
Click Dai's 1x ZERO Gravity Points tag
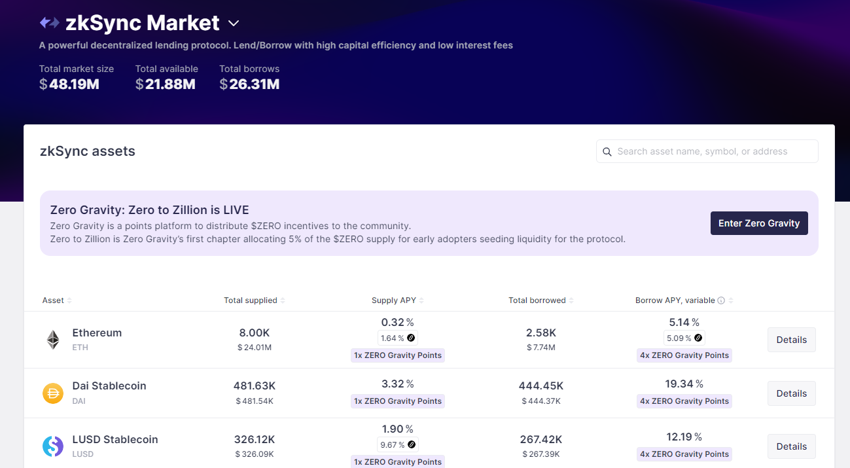pos(398,401)
